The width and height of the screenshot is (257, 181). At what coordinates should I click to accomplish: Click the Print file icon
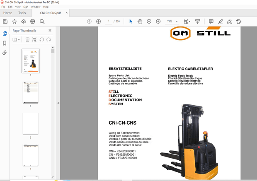coord(33,22)
